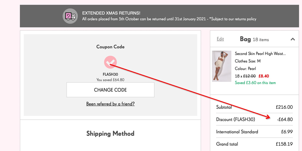Collapse the Bag summary chevron
Screen dimensions: 302x151
click(292, 39)
